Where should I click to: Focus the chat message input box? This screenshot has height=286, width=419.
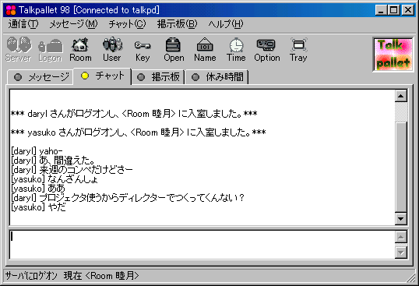(x=202, y=245)
